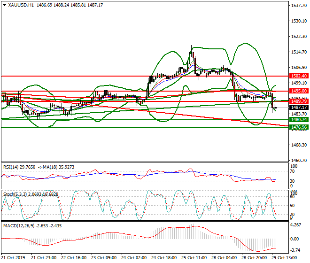Image resolution: width=310 pixels, height=263 pixels.
Task: Select the 24 Oct 02:00 time axis label
Action: click(x=134, y=258)
